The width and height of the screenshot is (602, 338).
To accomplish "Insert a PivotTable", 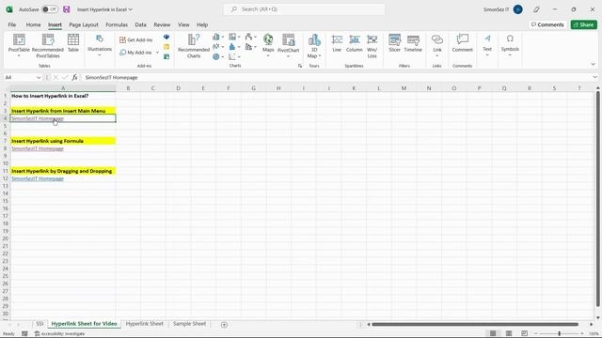I will click(x=19, y=45).
